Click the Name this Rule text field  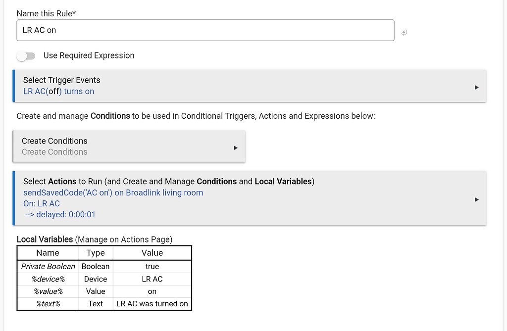(x=205, y=30)
